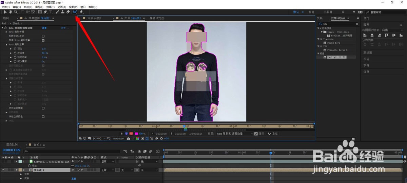Select the Brush tool
This screenshot has height=183, width=407.
[57, 12]
